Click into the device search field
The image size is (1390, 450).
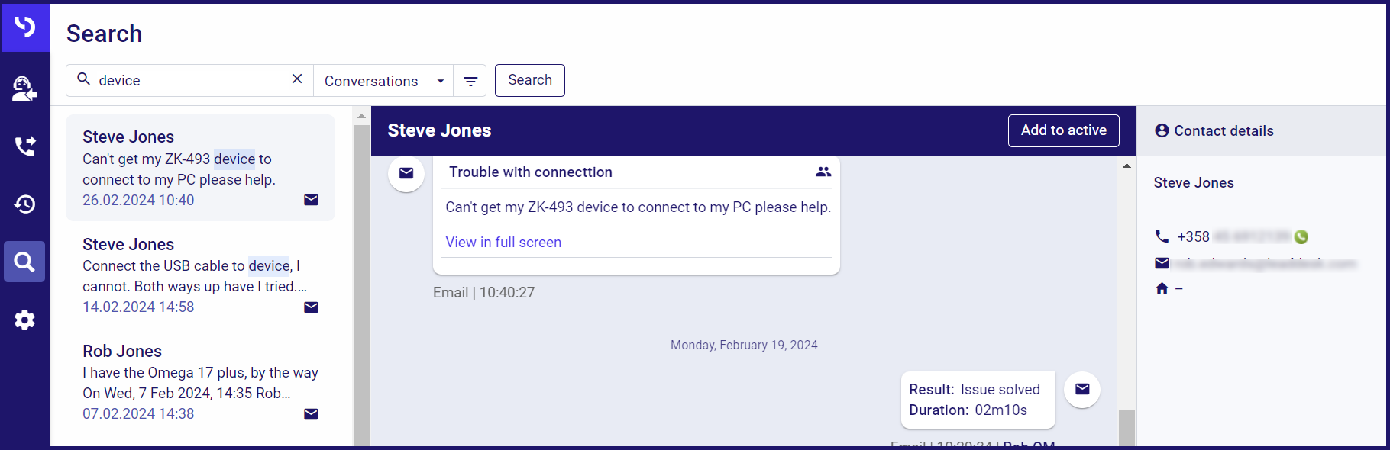191,80
